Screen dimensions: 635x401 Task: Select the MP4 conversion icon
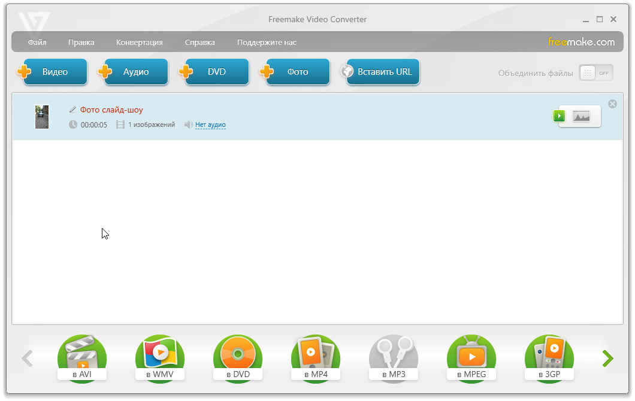[315, 357]
